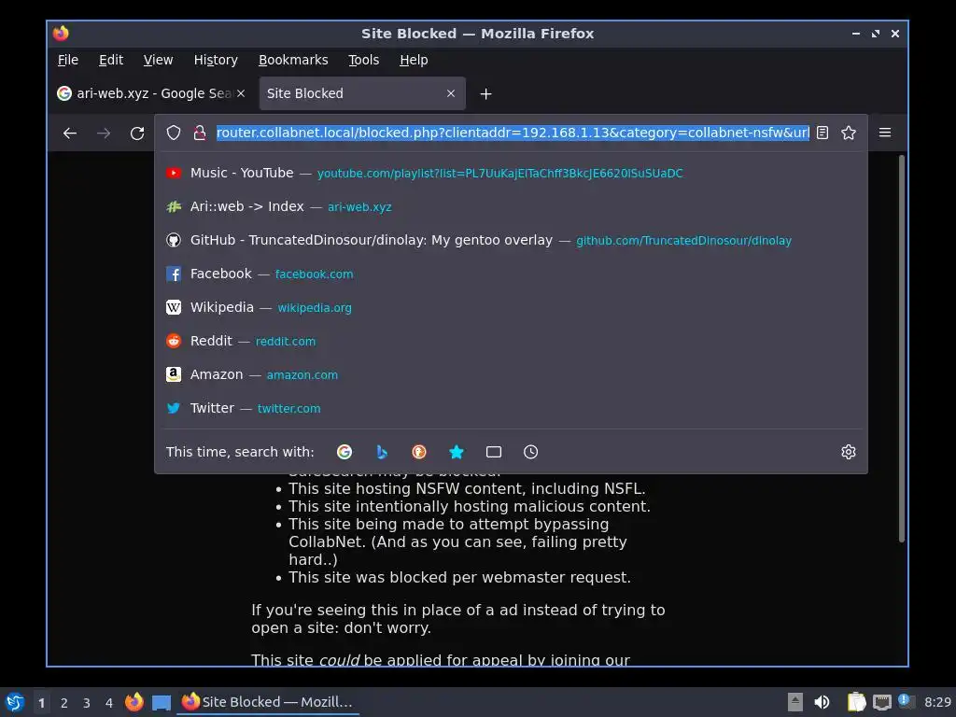Switch to workspace 1 in the taskbar
The height and width of the screenshot is (717, 956).
tap(41, 703)
